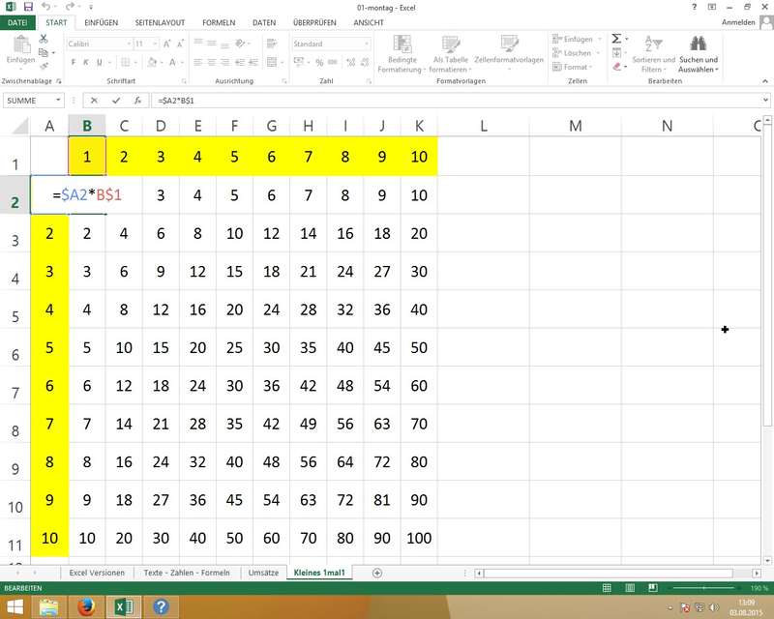This screenshot has width=774, height=619.
Task: Align cell text left
Action: point(198,62)
